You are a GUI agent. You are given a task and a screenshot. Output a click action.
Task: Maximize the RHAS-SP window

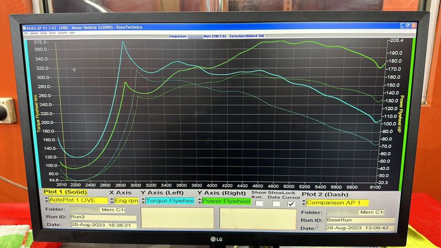(x=408, y=25)
